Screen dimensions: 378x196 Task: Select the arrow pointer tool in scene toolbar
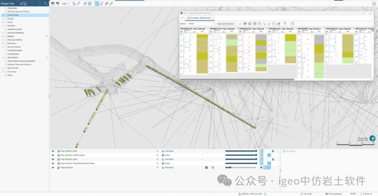(x=97, y=3)
